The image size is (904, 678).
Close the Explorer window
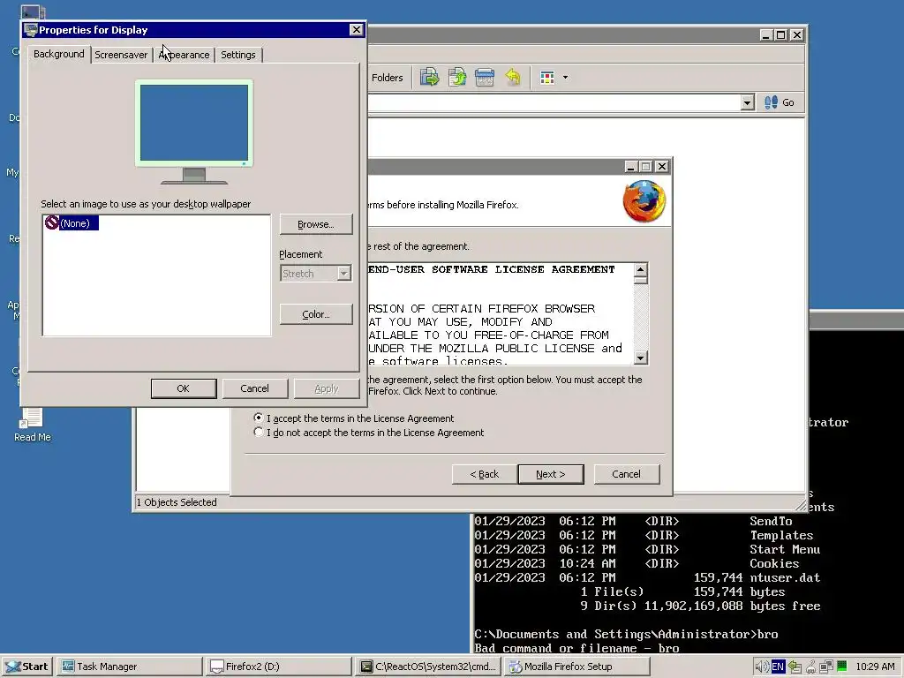pyautogui.click(x=797, y=35)
